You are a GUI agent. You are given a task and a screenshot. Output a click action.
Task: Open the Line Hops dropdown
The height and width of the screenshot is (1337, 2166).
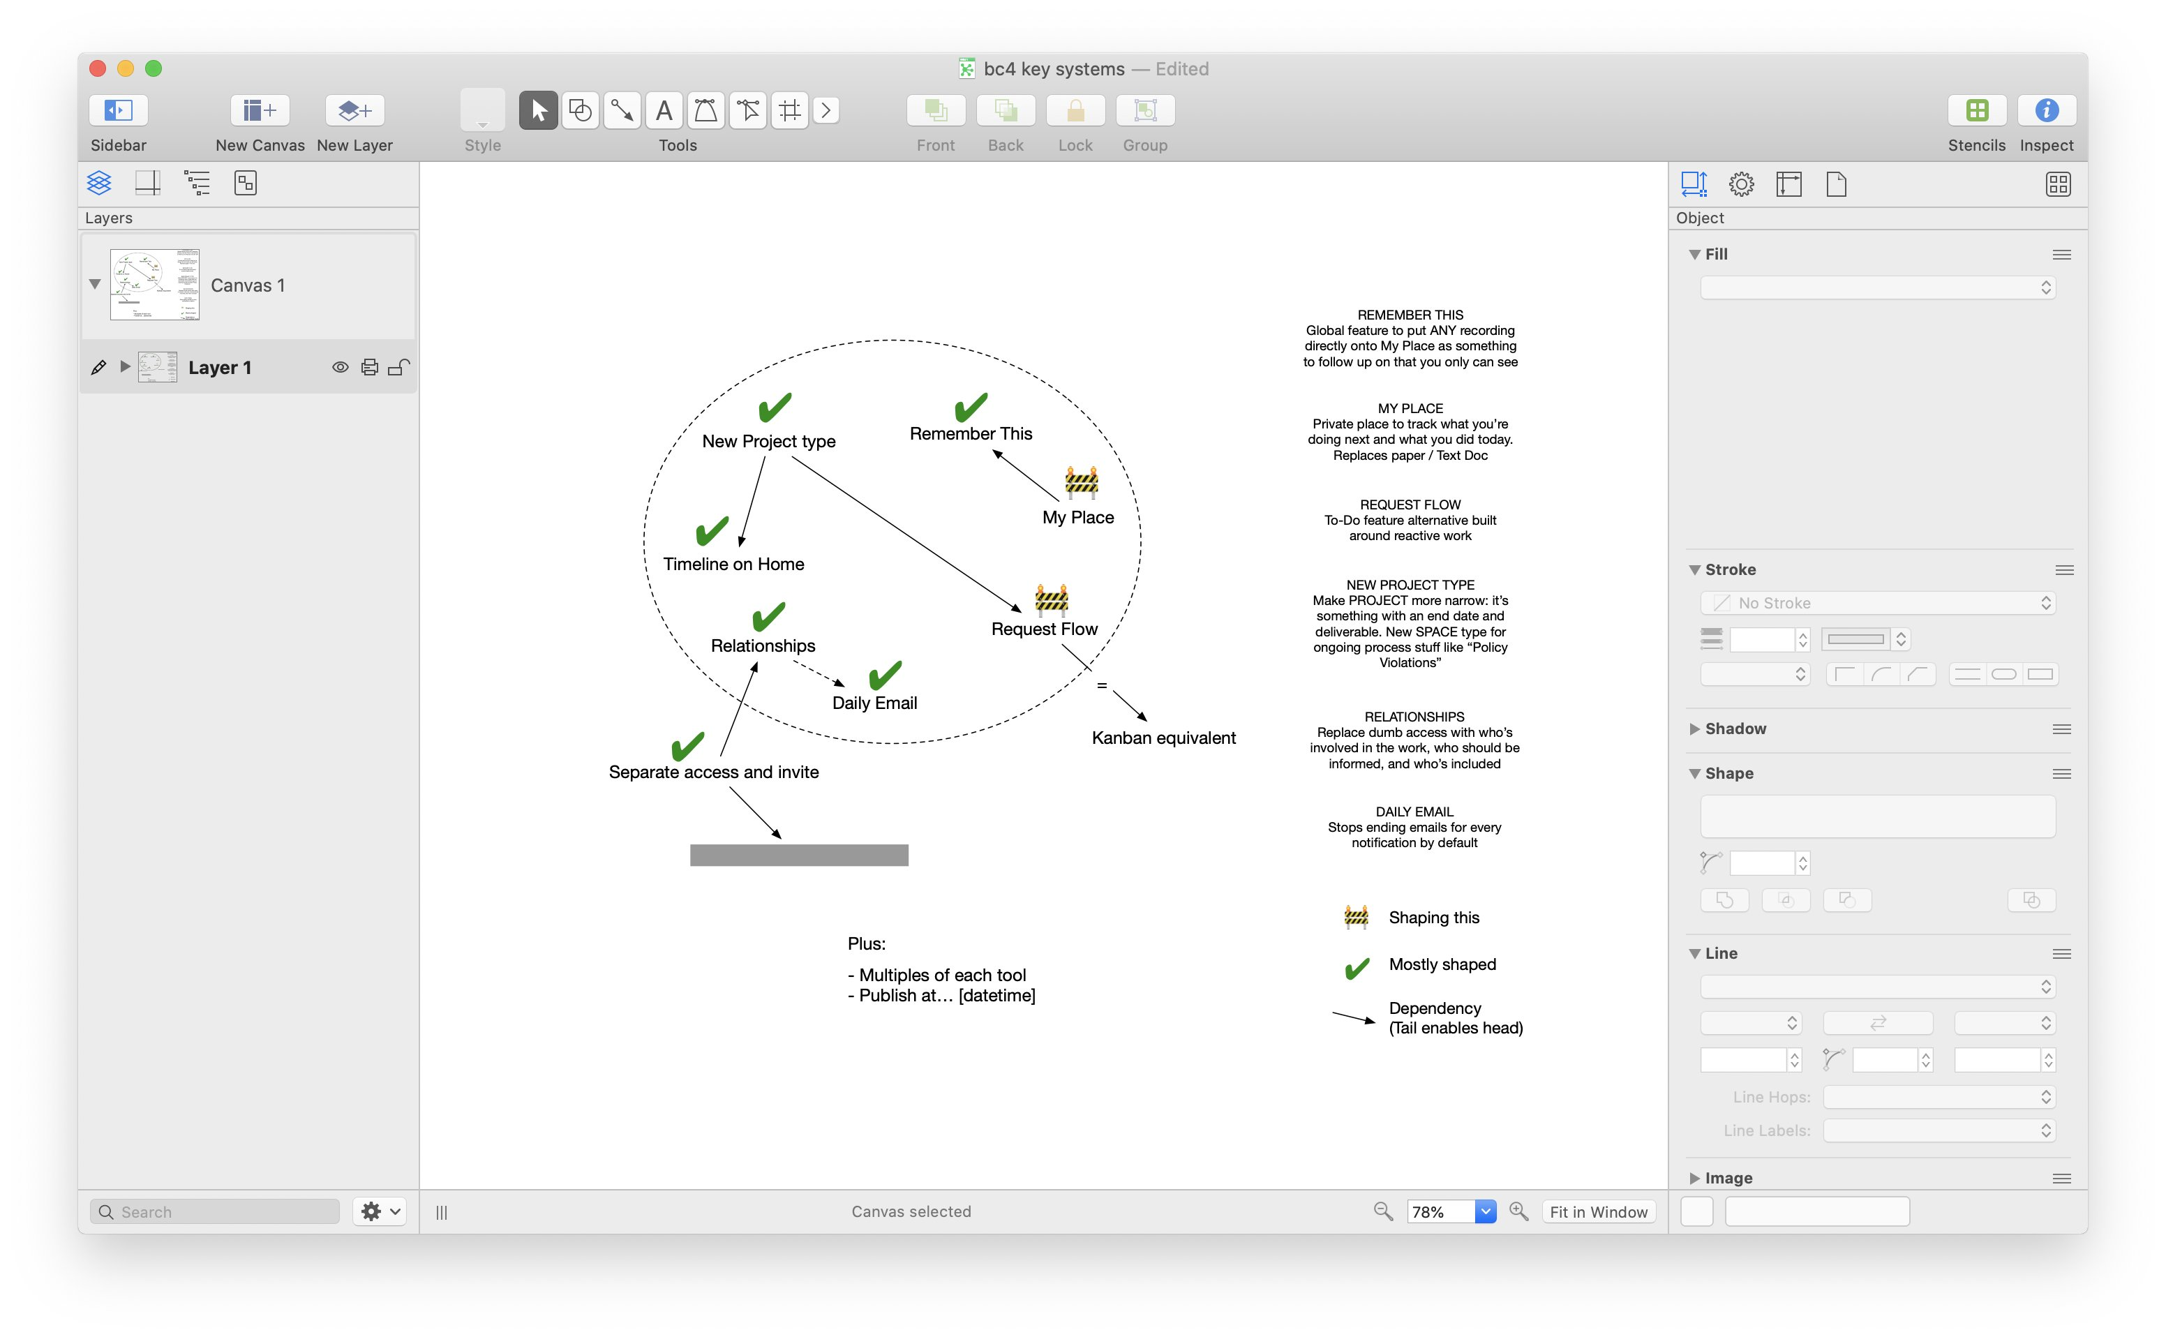pos(1940,1098)
